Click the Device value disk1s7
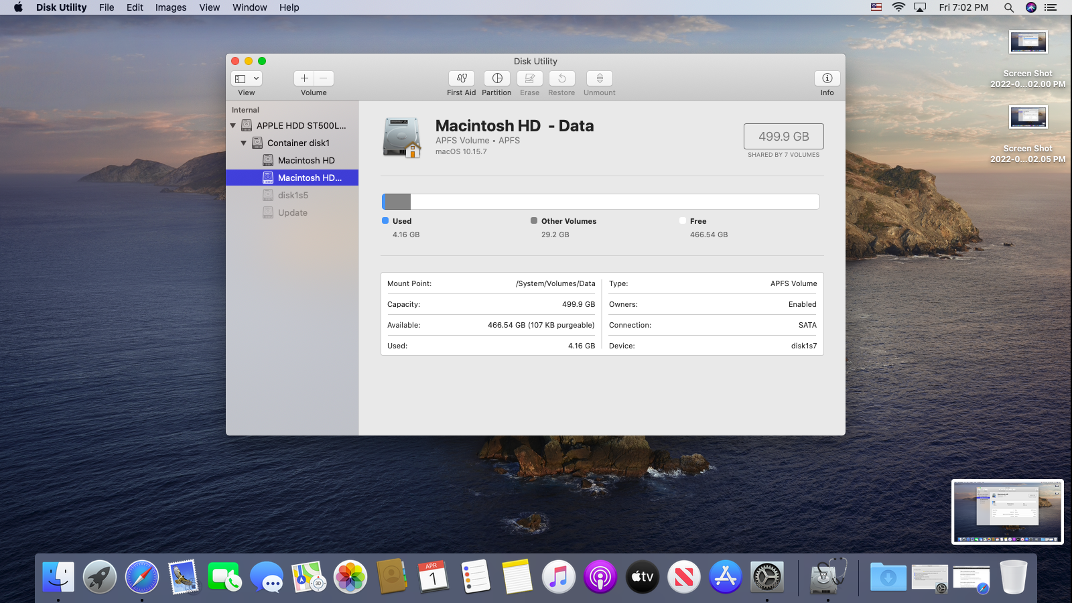This screenshot has height=603, width=1072. pyautogui.click(x=804, y=346)
